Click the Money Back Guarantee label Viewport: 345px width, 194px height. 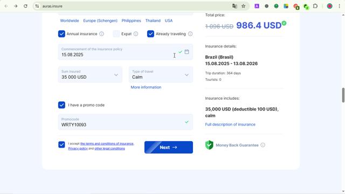(x=237, y=145)
